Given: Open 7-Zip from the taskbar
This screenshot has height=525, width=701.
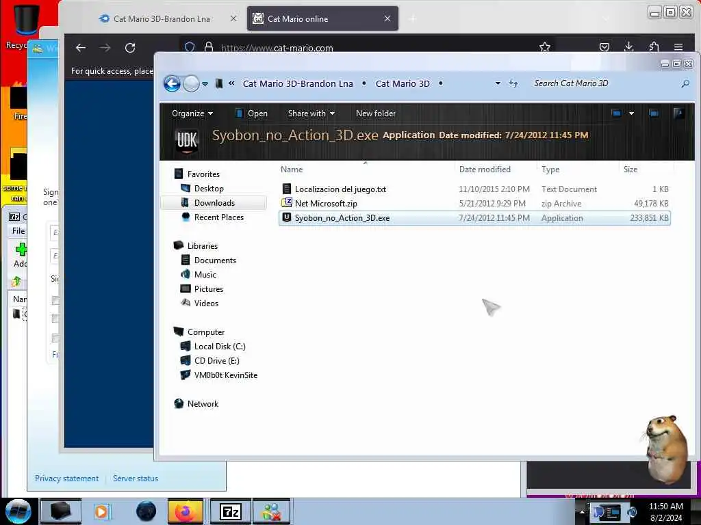Looking at the screenshot, I should [x=231, y=511].
